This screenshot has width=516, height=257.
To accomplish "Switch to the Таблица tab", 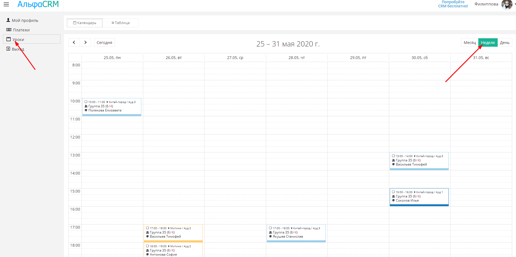I will pyautogui.click(x=121, y=23).
